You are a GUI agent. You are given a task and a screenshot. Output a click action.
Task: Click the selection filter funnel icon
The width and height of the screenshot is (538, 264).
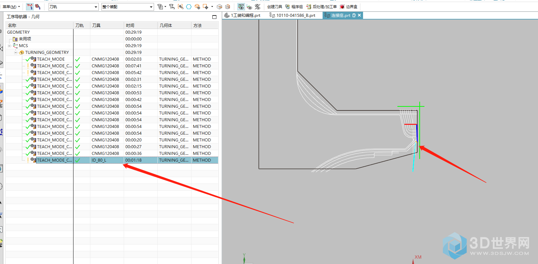tap(160, 7)
